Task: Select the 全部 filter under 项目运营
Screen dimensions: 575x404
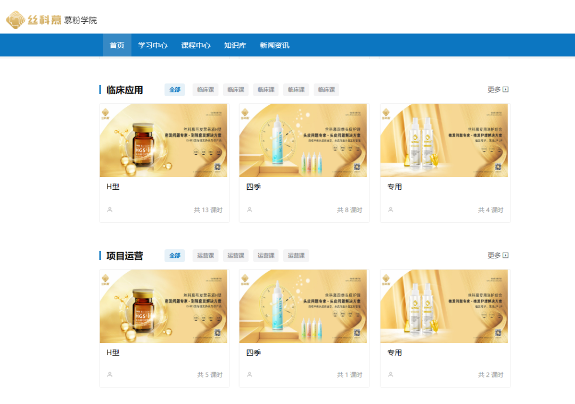Action: point(175,256)
